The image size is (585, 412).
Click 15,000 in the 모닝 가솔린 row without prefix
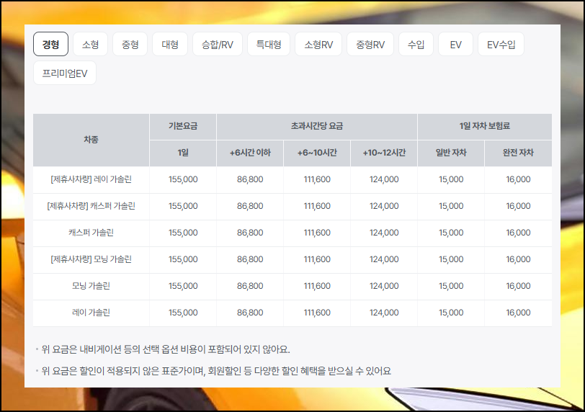(x=451, y=286)
